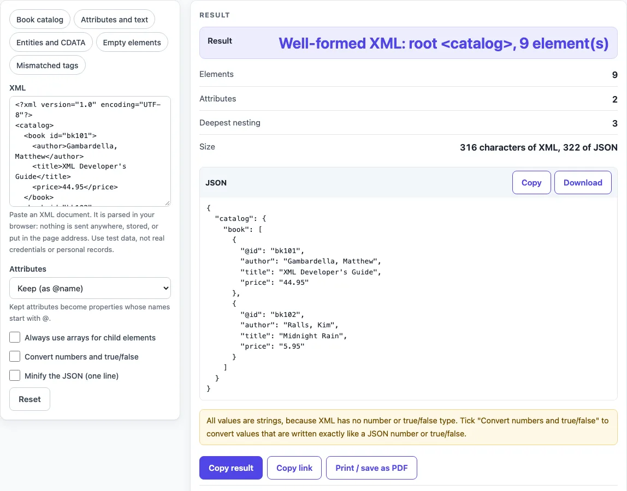Viewport: 627px width, 491px height.
Task: Click Print / save as PDF
Action: tap(371, 468)
